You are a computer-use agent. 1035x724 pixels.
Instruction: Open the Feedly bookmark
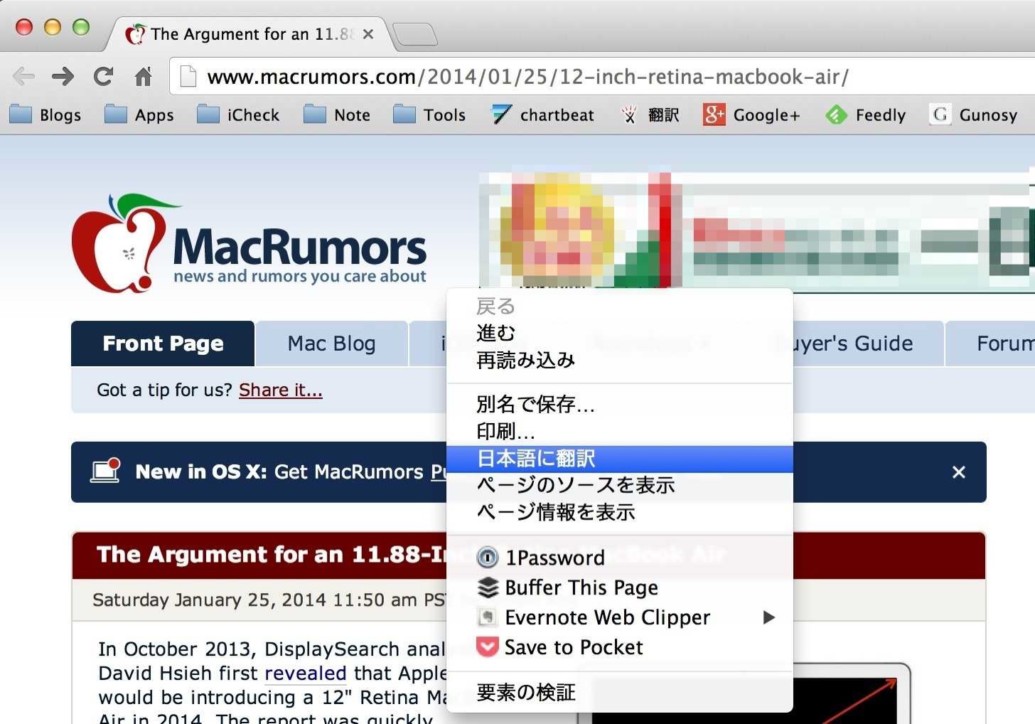click(x=866, y=115)
